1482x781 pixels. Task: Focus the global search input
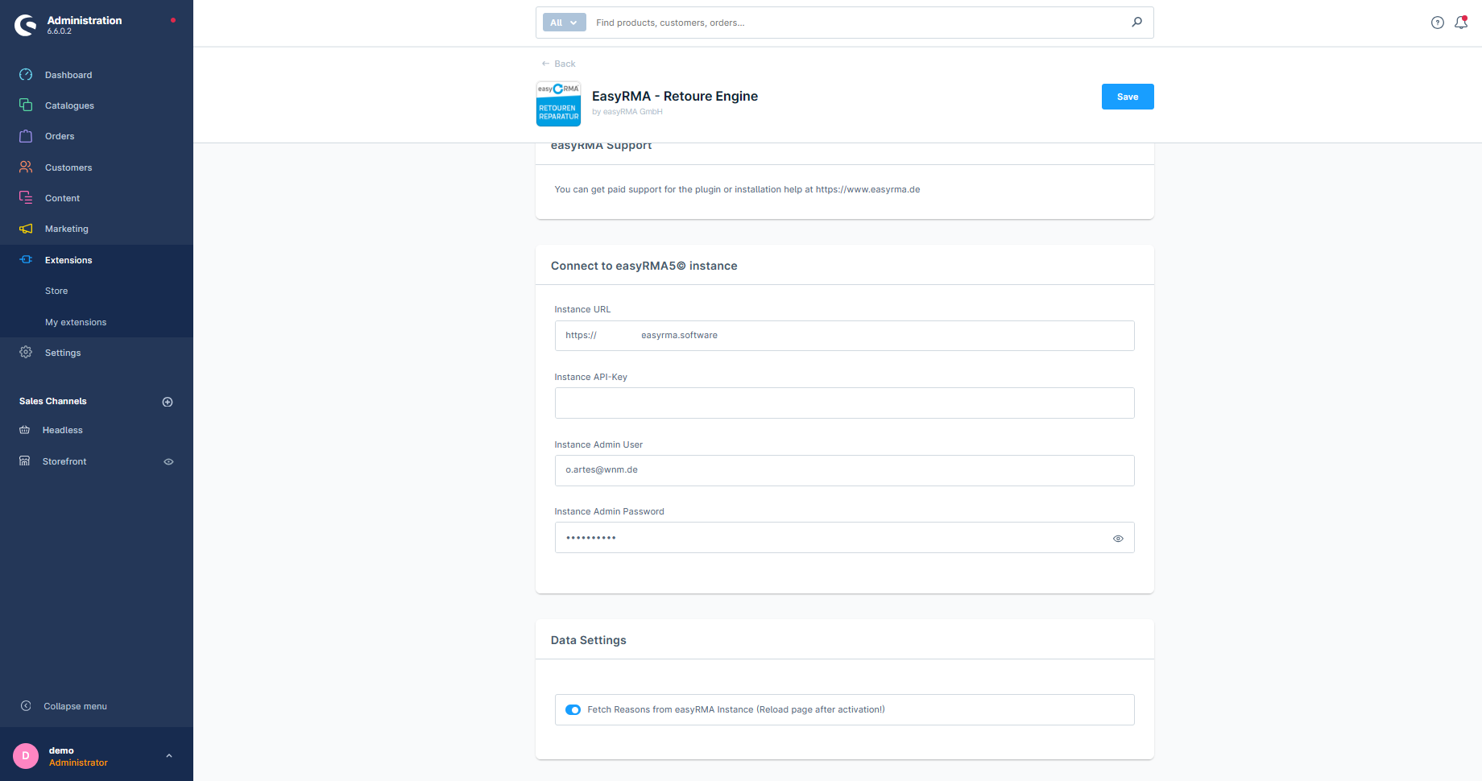click(858, 23)
